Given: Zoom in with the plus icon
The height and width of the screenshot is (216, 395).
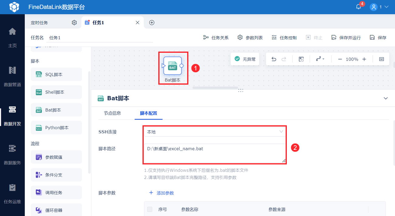Looking at the screenshot, I should [364, 59].
